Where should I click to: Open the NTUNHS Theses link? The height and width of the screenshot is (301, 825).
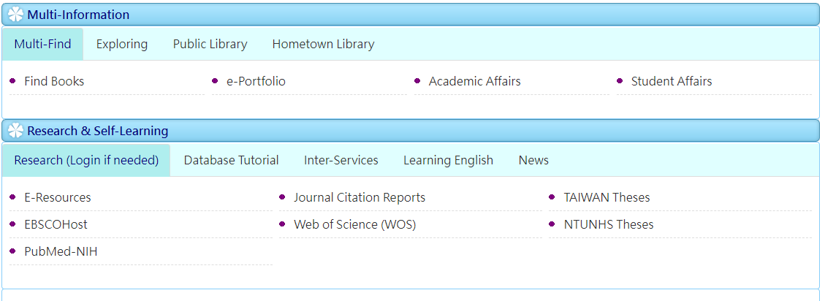click(x=608, y=225)
